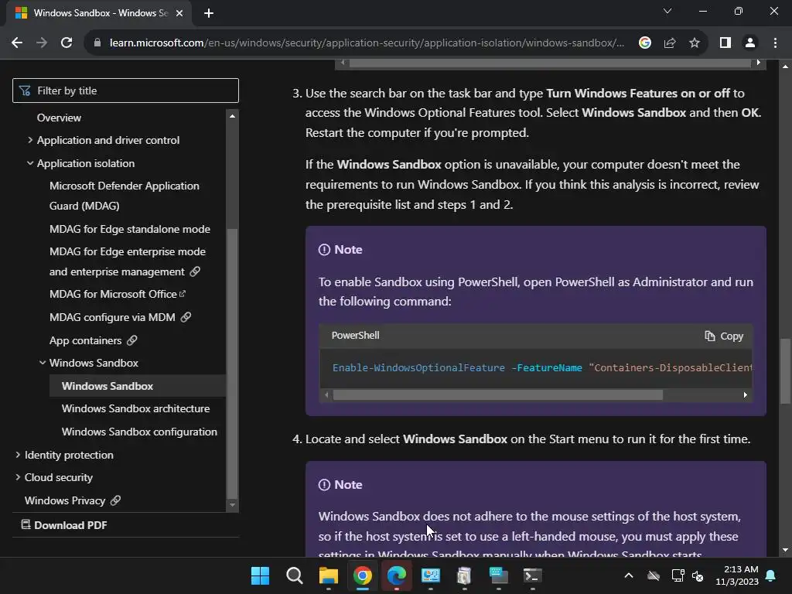Open the notifications bell
Image resolution: width=792 pixels, height=594 pixels.
point(771,575)
